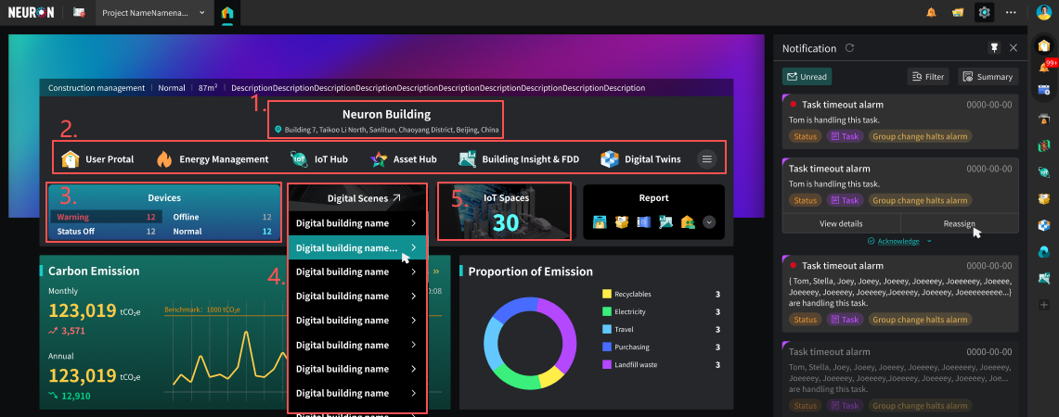Toggle the Unread notifications filter
Image resolution: width=1059 pixels, height=417 pixels.
[x=807, y=77]
